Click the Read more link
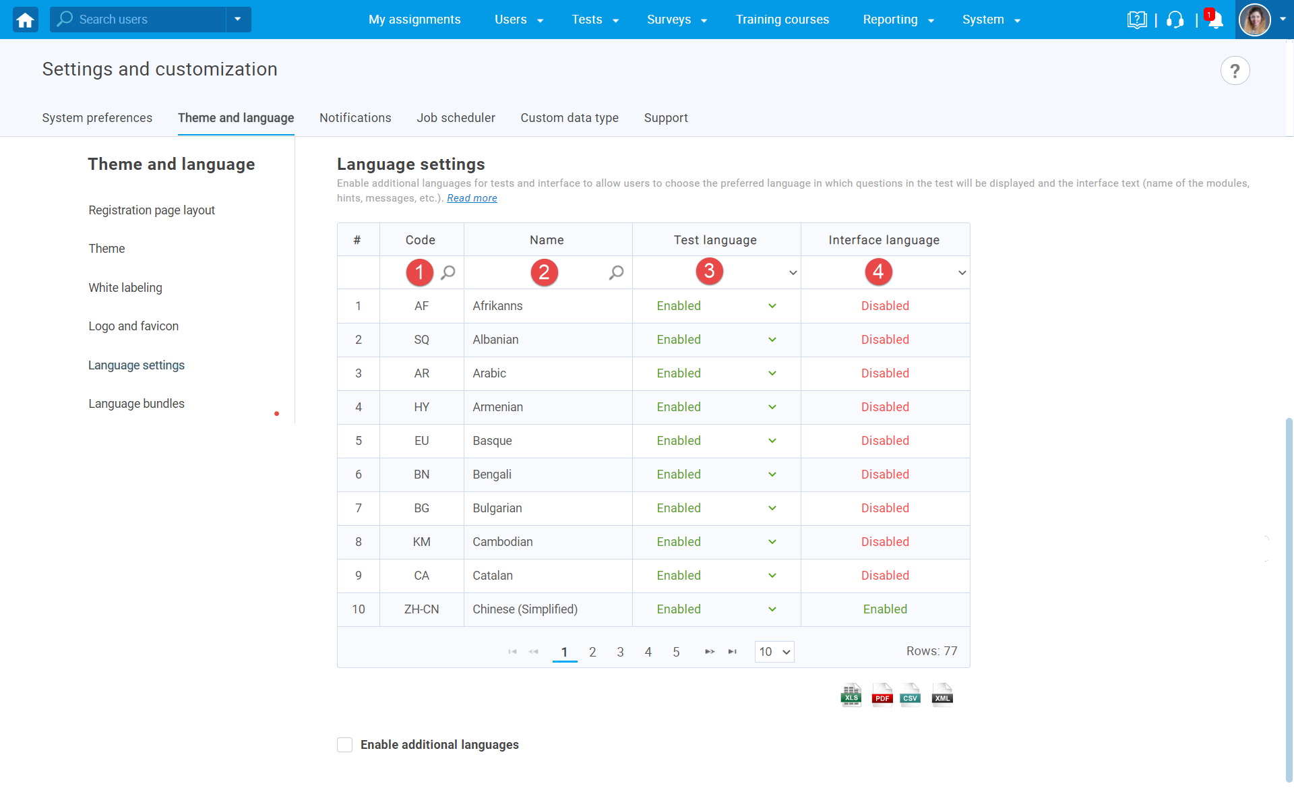The width and height of the screenshot is (1294, 790). click(472, 197)
